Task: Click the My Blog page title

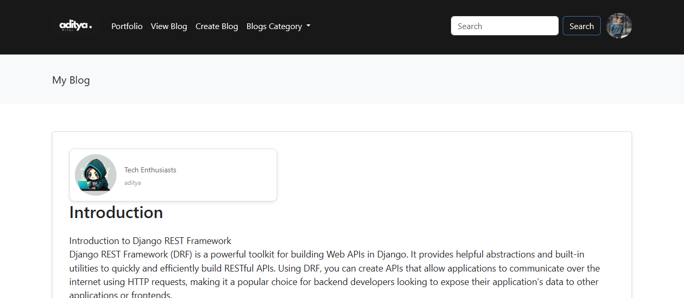Action: click(71, 80)
